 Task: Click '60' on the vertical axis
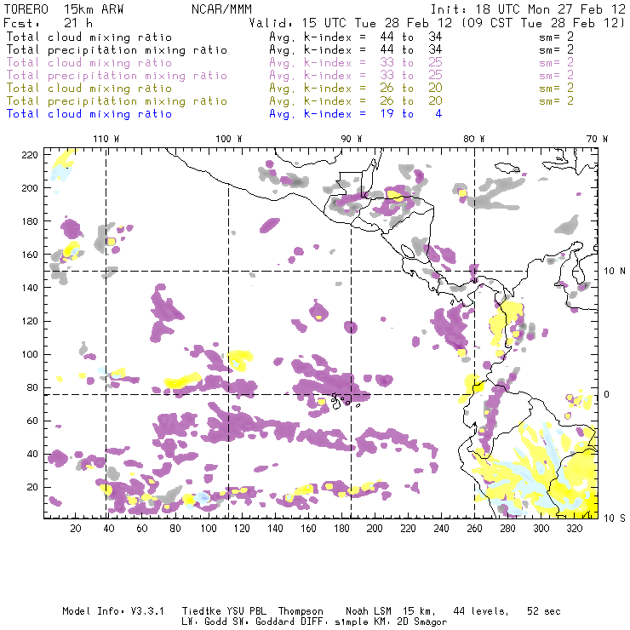tap(32, 421)
